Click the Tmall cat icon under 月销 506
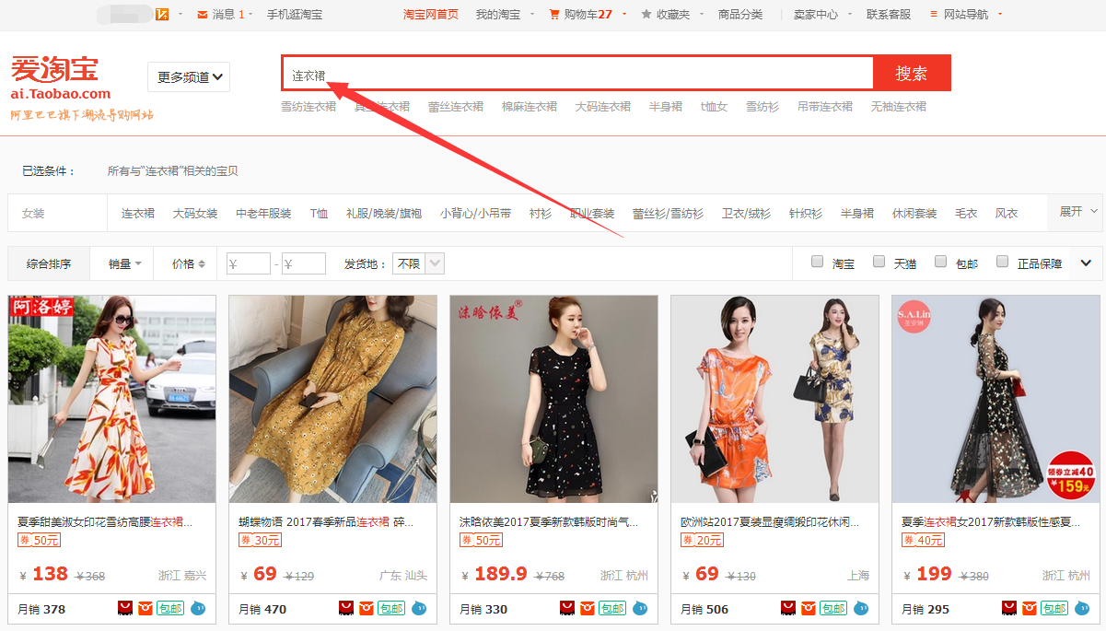Viewport: 1106px width, 631px height. (788, 608)
